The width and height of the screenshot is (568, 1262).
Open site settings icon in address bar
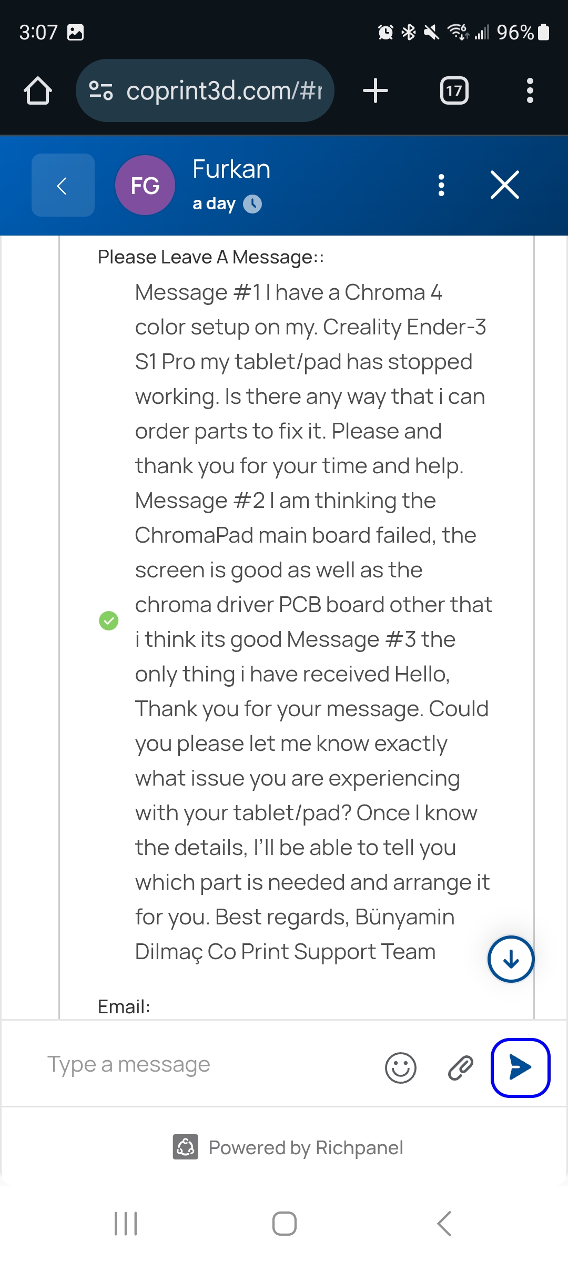click(100, 90)
